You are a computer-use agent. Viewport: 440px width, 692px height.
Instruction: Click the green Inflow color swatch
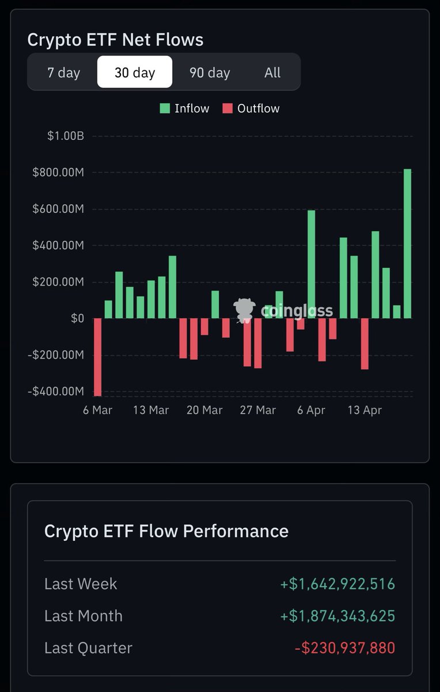[x=165, y=108]
